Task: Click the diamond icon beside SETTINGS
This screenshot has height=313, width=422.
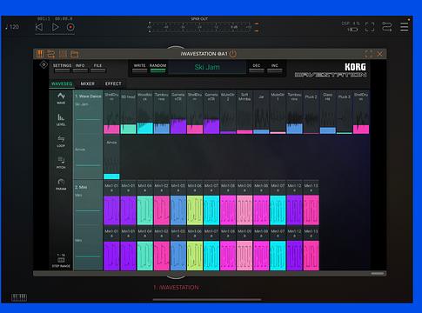Action: [x=44, y=64]
